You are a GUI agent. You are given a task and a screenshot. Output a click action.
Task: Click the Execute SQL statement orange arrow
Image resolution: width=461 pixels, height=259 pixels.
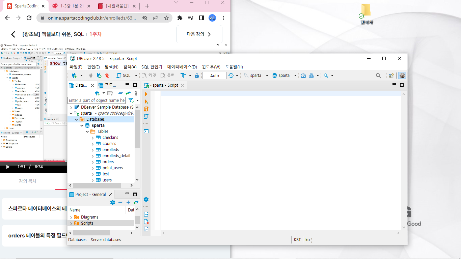click(x=146, y=94)
